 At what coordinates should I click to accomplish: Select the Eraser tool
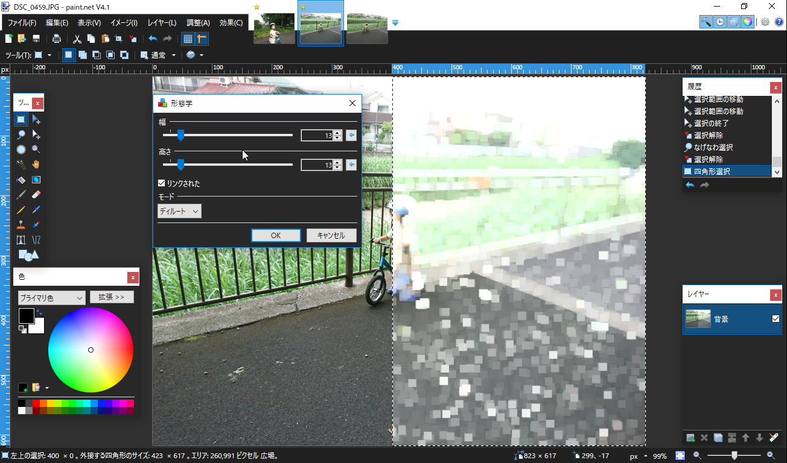tap(36, 195)
